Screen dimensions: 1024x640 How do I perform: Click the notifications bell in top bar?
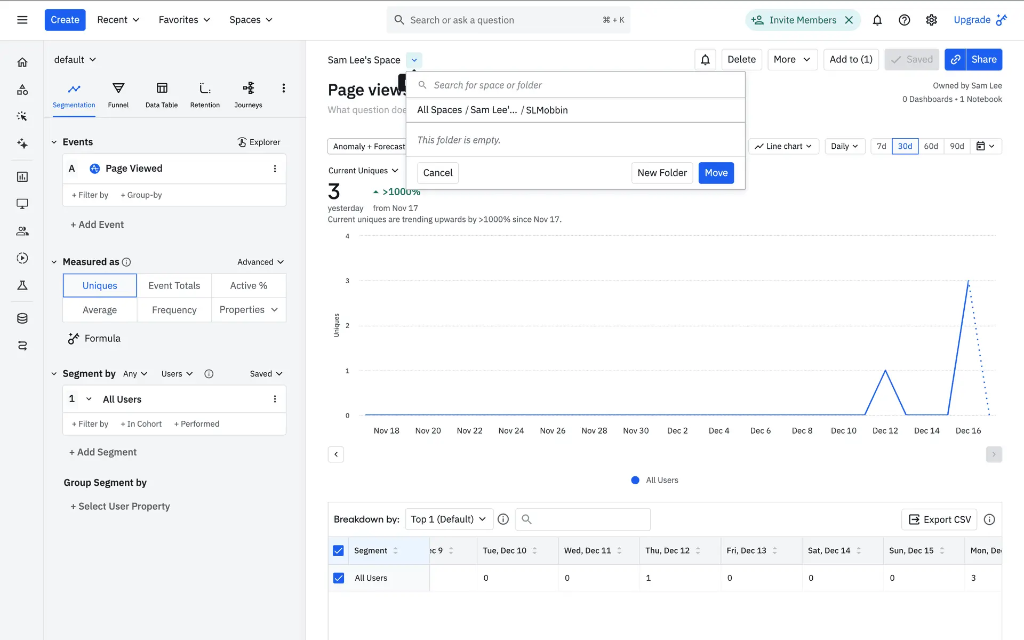click(877, 20)
